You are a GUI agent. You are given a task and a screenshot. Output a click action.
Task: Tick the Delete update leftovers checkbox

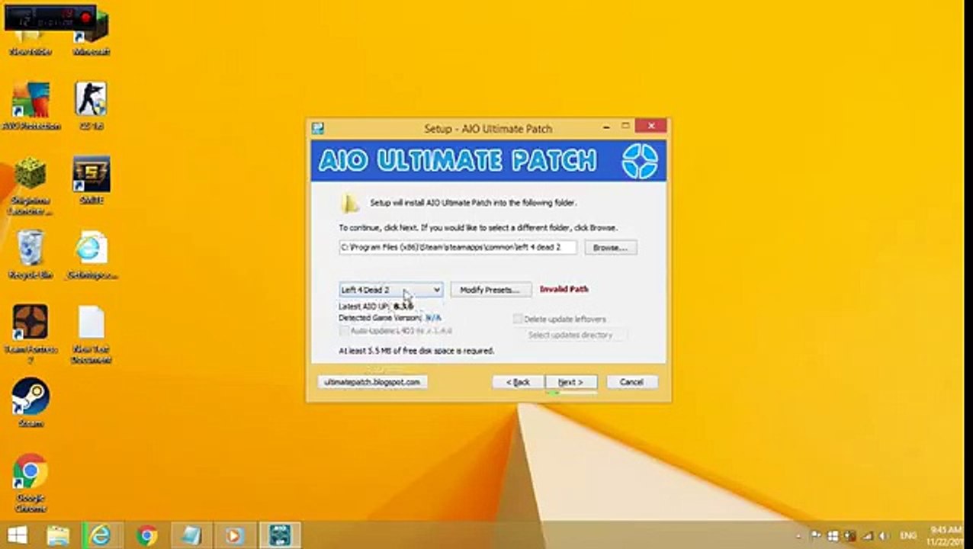pos(518,319)
